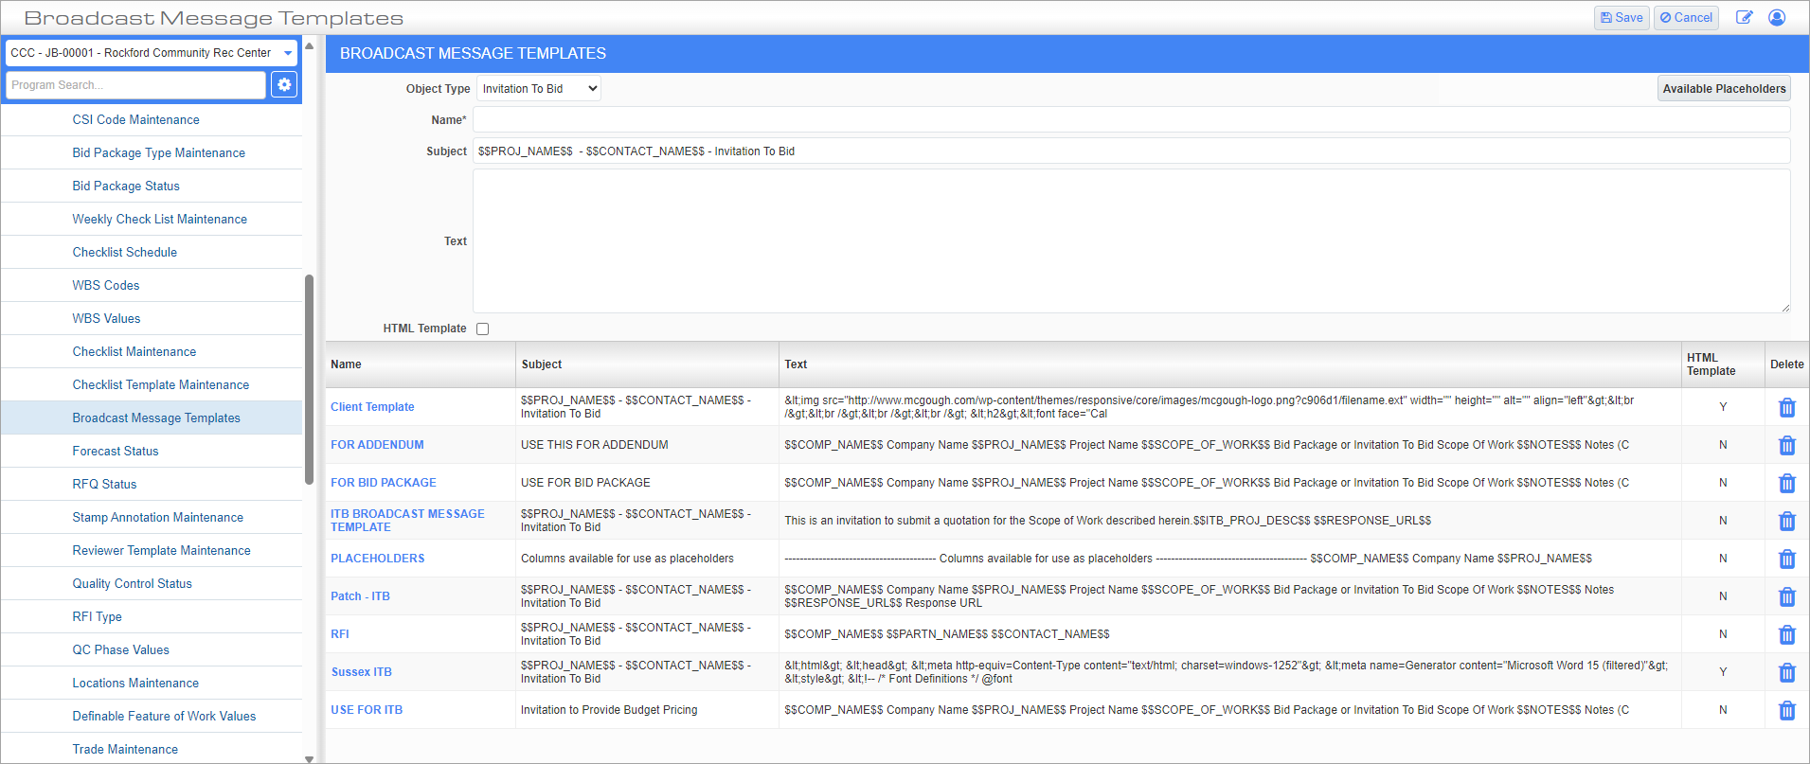Open the USE FOR ITB template link

[x=367, y=710]
